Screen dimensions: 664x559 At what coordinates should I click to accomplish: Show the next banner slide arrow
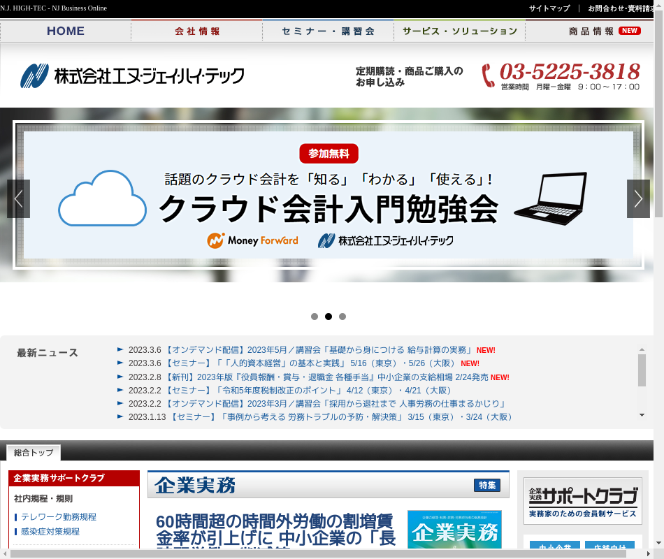point(638,198)
